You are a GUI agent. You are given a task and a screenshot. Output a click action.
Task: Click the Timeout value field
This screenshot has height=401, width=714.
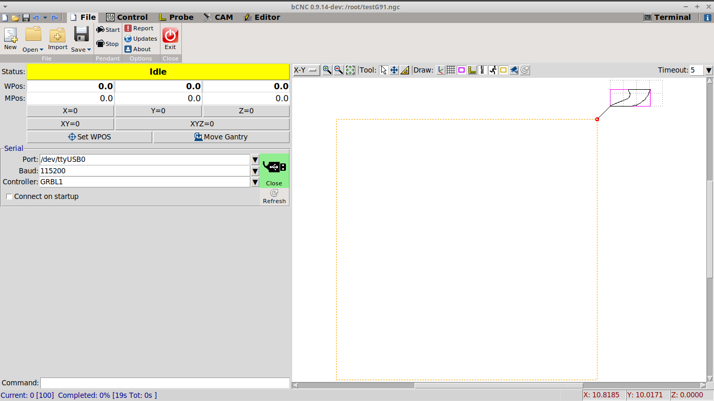[x=697, y=70]
